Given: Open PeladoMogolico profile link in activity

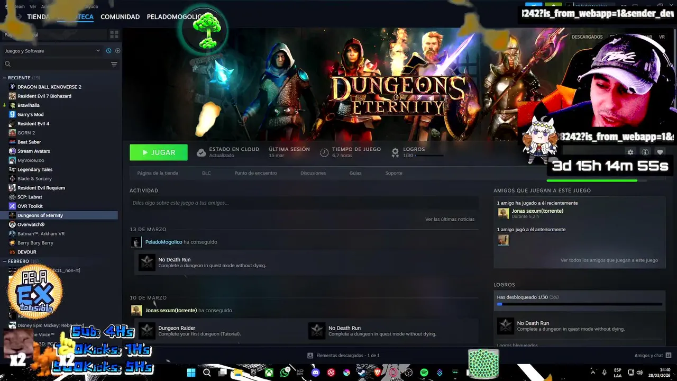Looking at the screenshot, I should point(163,242).
